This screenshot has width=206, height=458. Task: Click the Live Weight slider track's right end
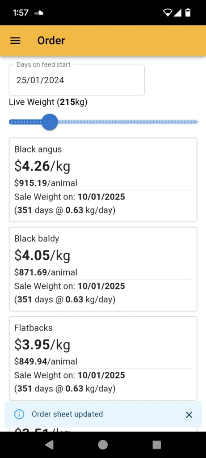click(195, 122)
